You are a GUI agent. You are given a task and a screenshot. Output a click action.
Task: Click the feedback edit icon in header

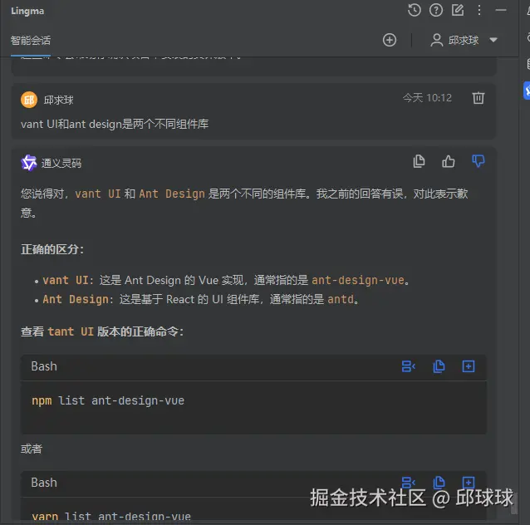point(458,10)
